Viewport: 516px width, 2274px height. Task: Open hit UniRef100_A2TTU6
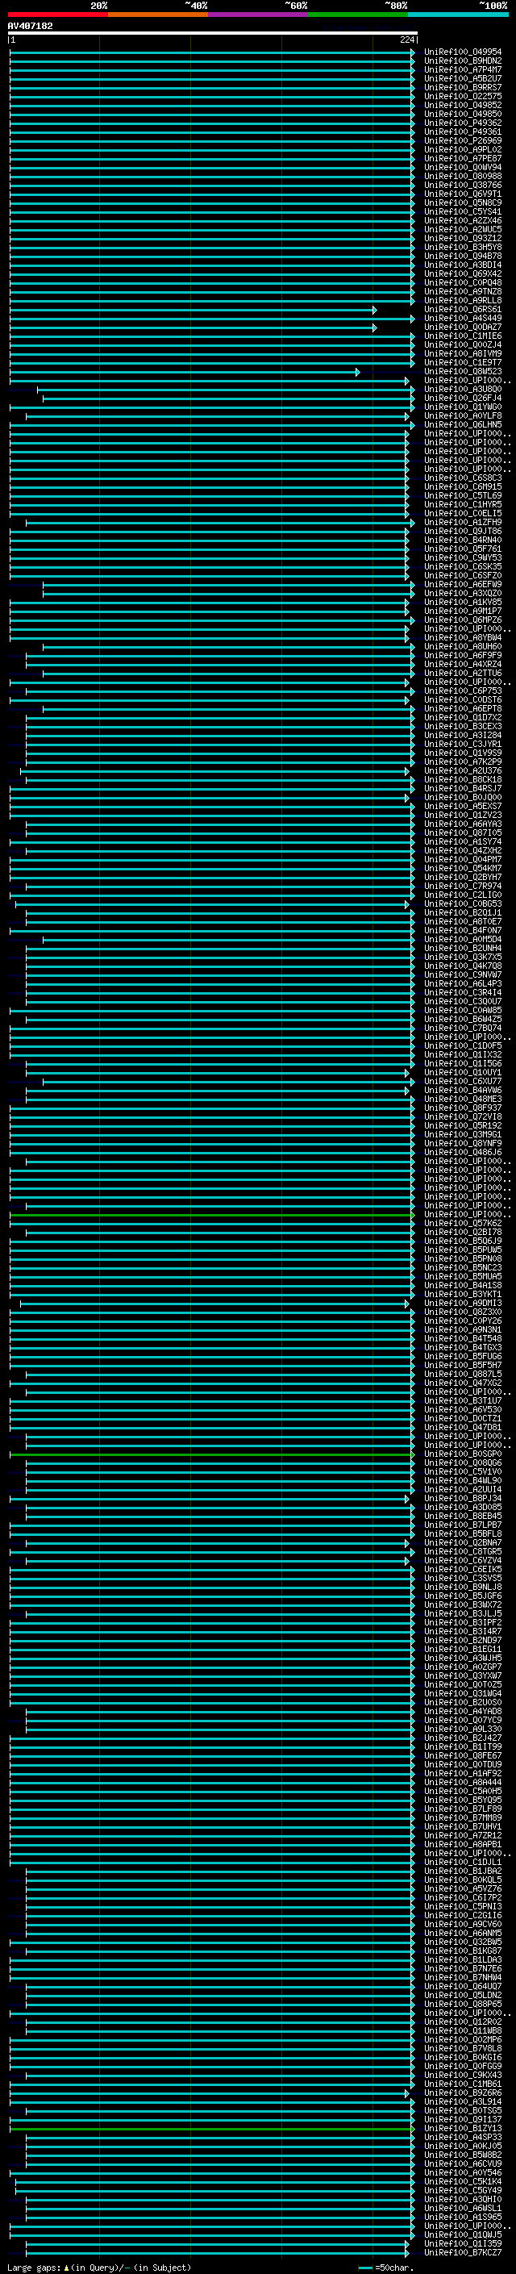coord(462,674)
